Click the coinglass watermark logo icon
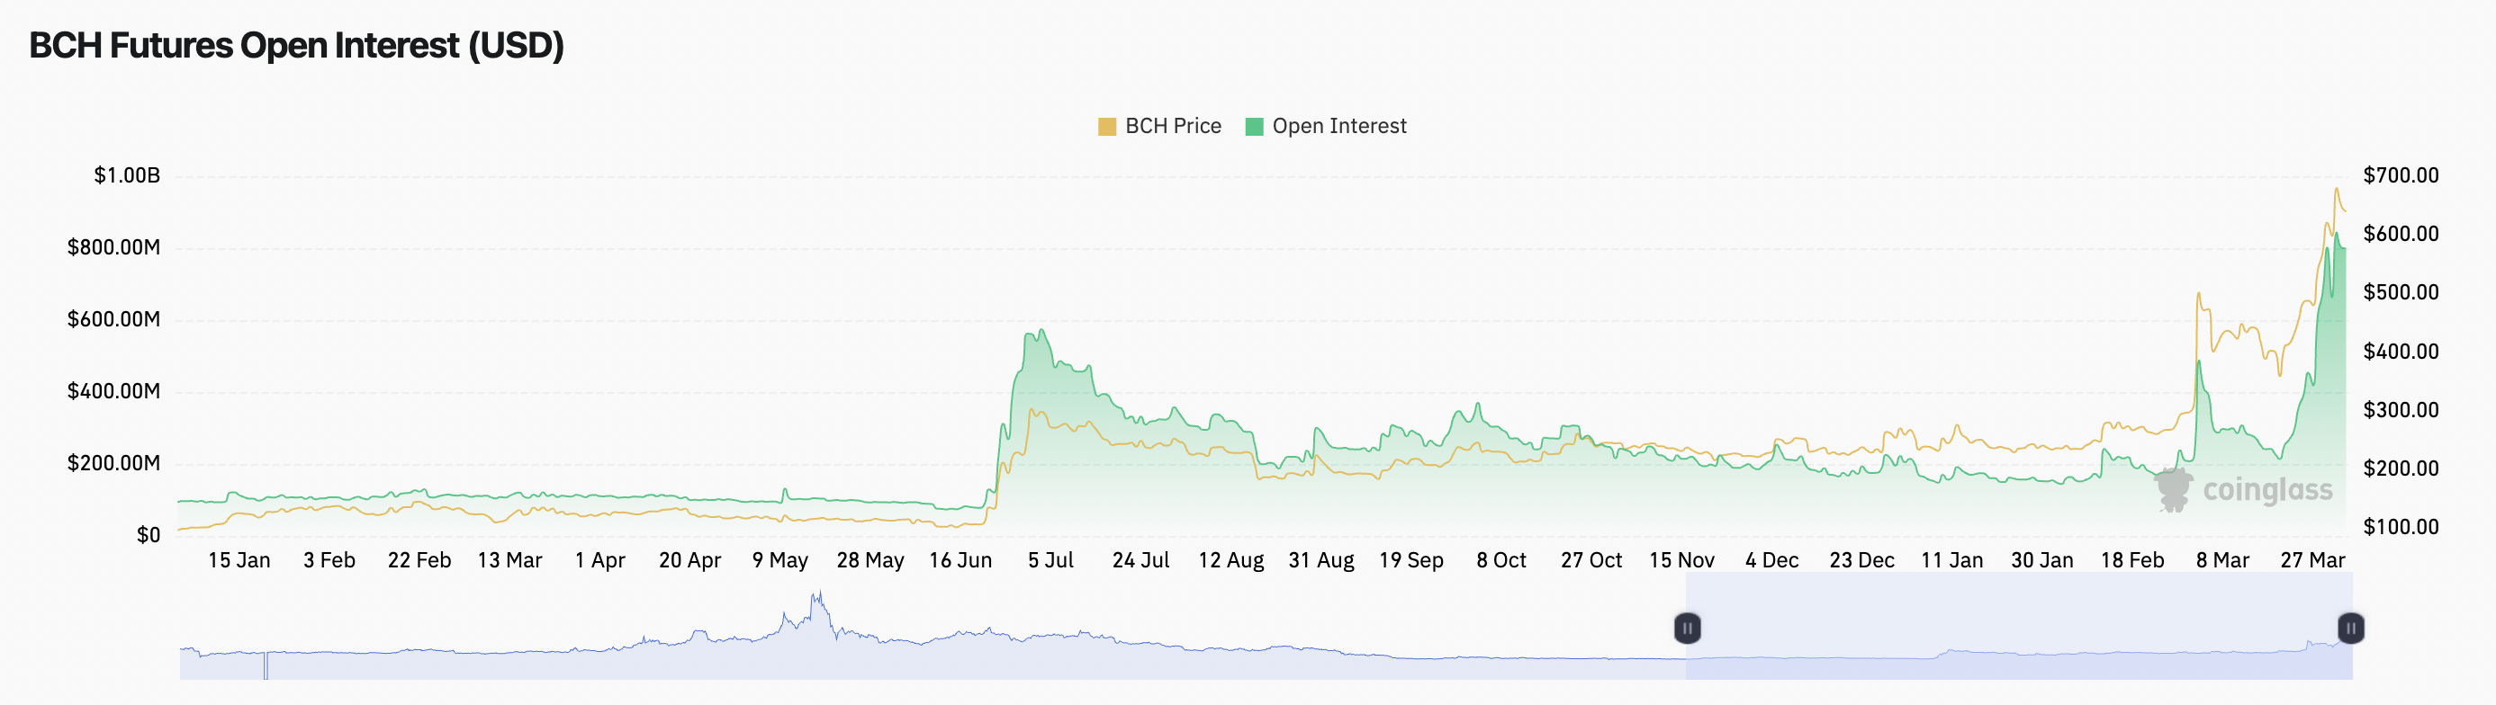2496x705 pixels. click(2172, 490)
